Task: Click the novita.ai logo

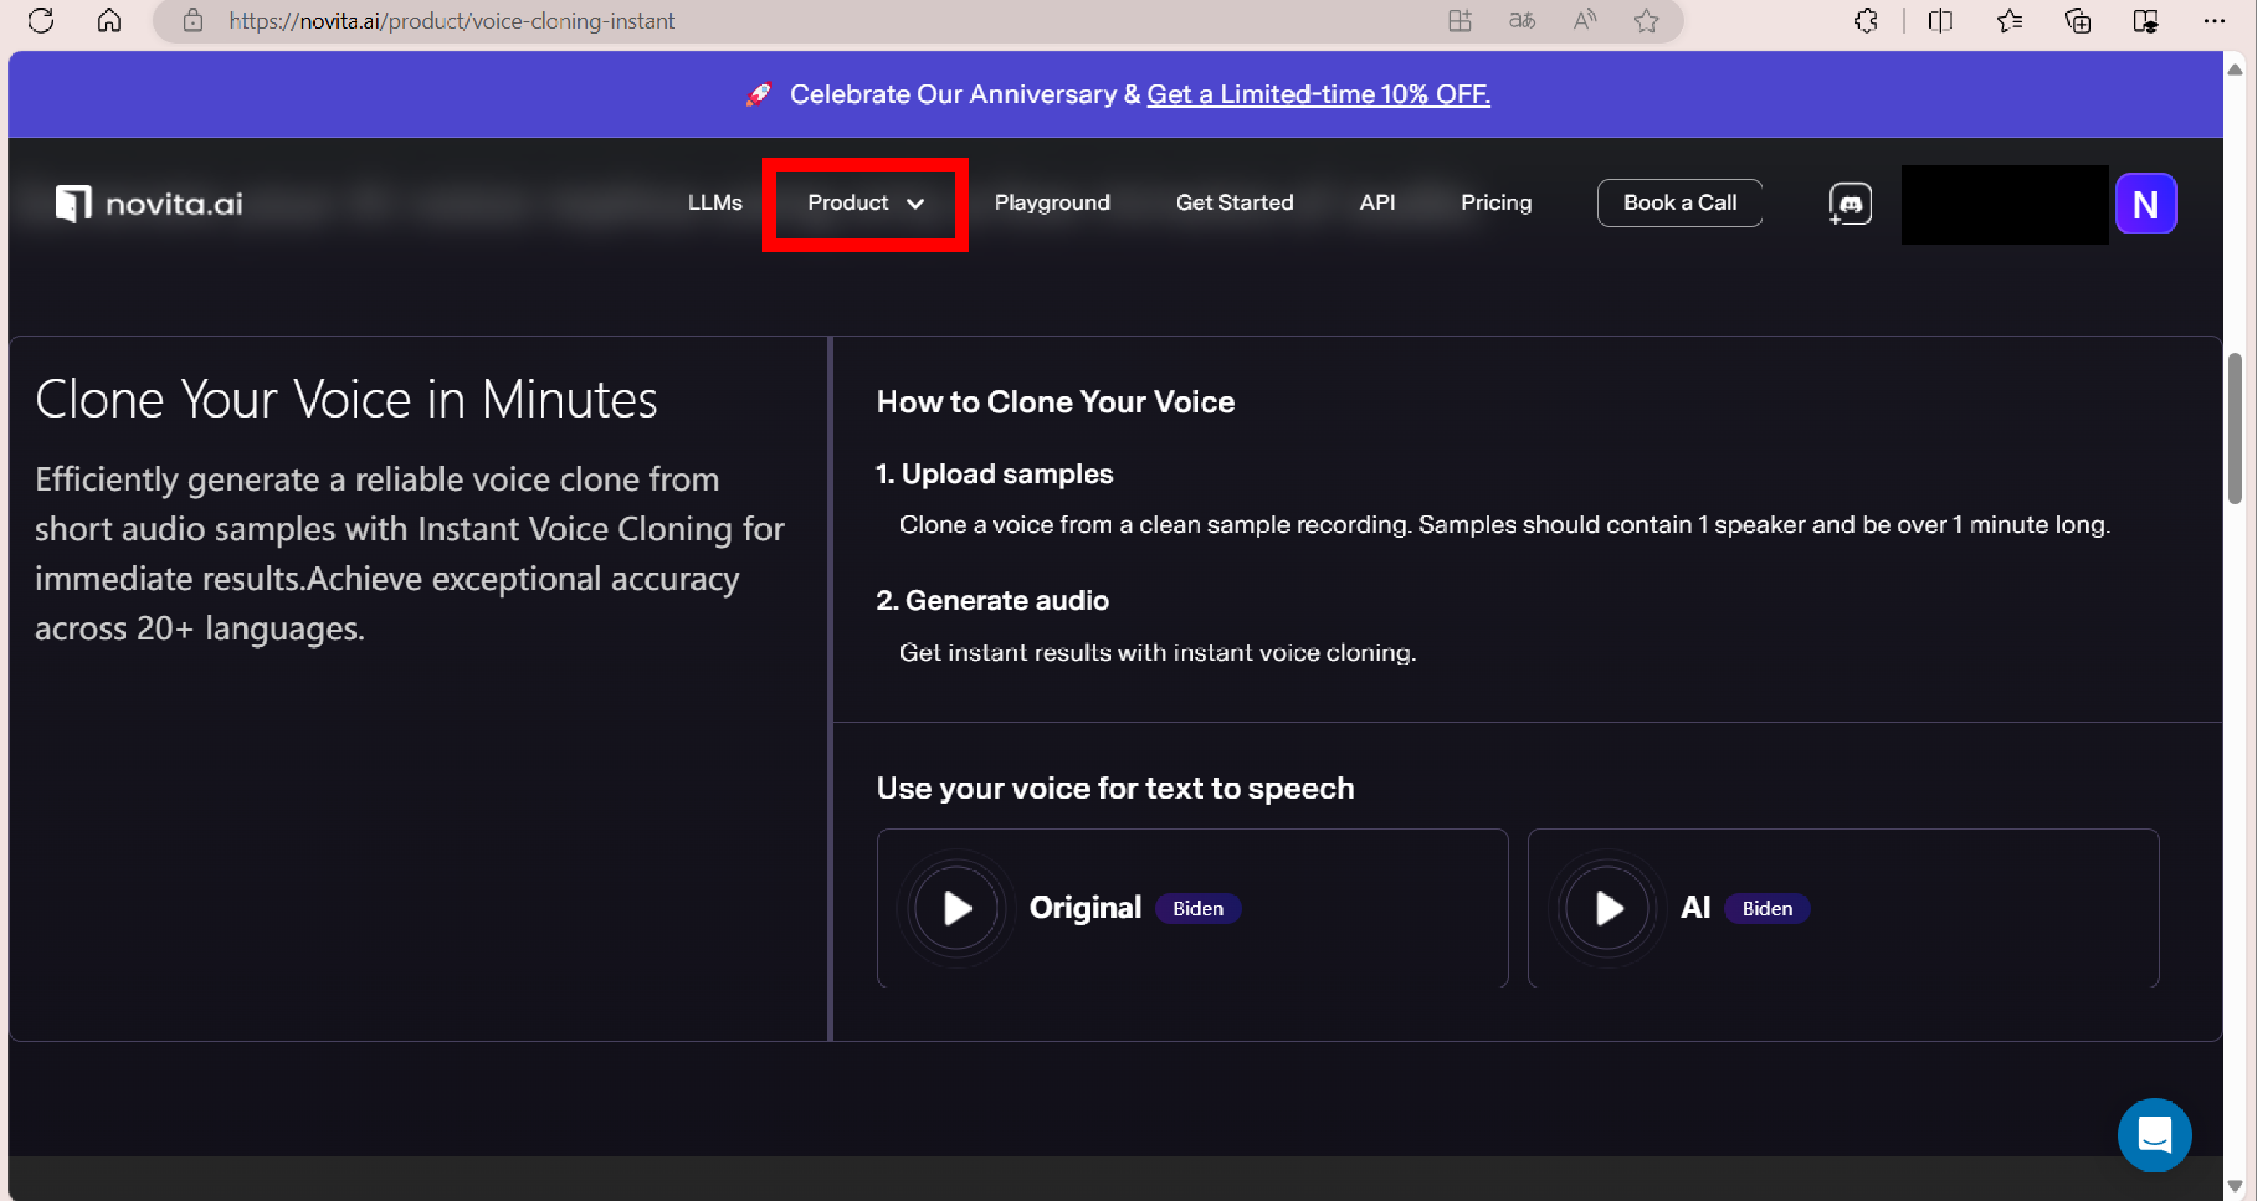Action: [x=149, y=204]
